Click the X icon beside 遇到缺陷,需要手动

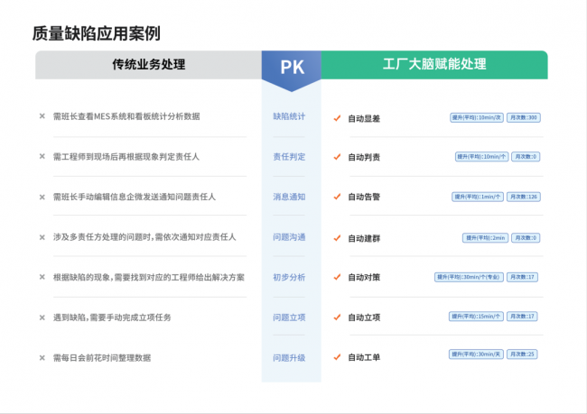42,317
